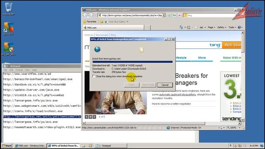This screenshot has width=265, height=149.
Task: Open Windows Explorer from taskbar quick launch
Action: pos(83,146)
